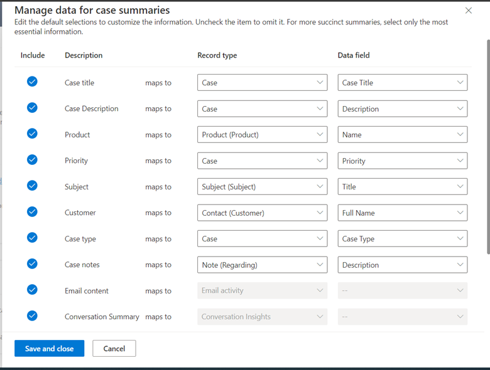Open the Product (Product) record type dropdown
The image size is (490, 370).
(262, 135)
